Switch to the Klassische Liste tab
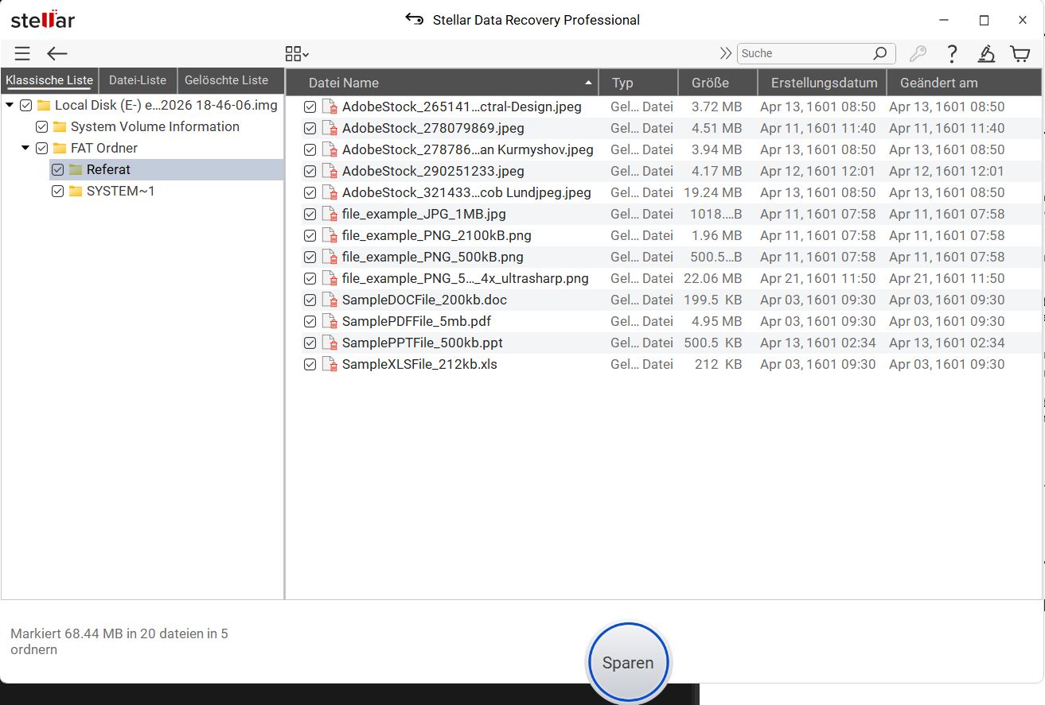 [49, 80]
